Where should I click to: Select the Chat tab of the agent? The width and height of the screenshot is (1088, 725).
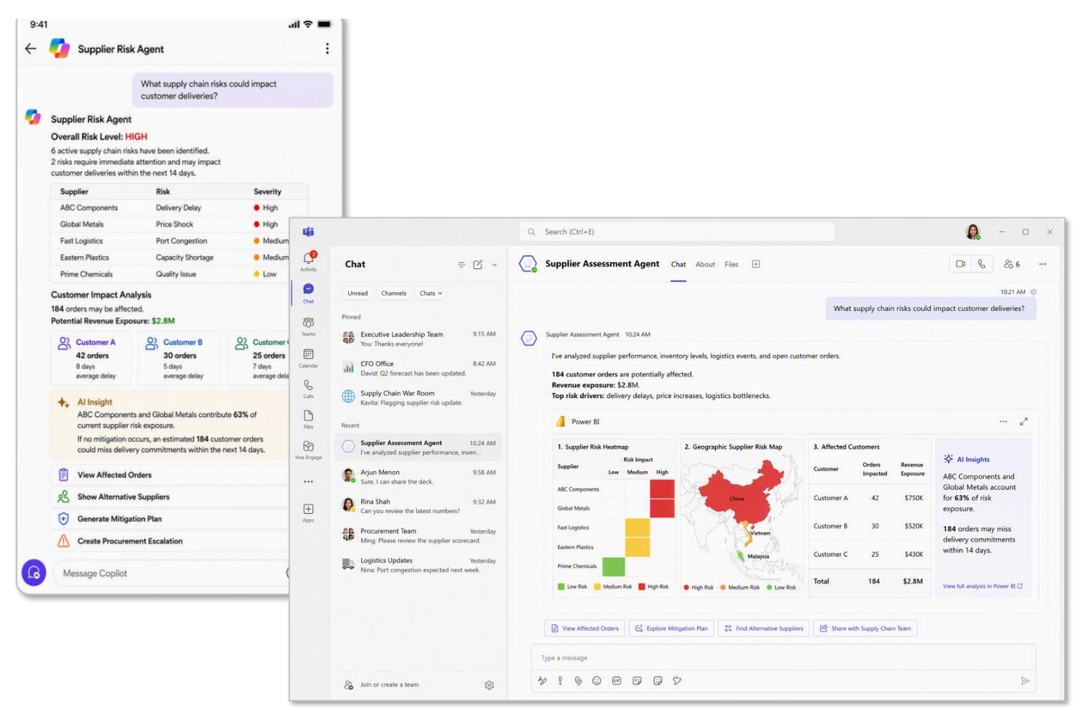pos(678,265)
